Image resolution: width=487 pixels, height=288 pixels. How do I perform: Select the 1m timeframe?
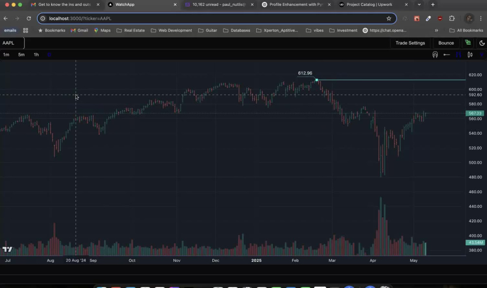(6, 54)
